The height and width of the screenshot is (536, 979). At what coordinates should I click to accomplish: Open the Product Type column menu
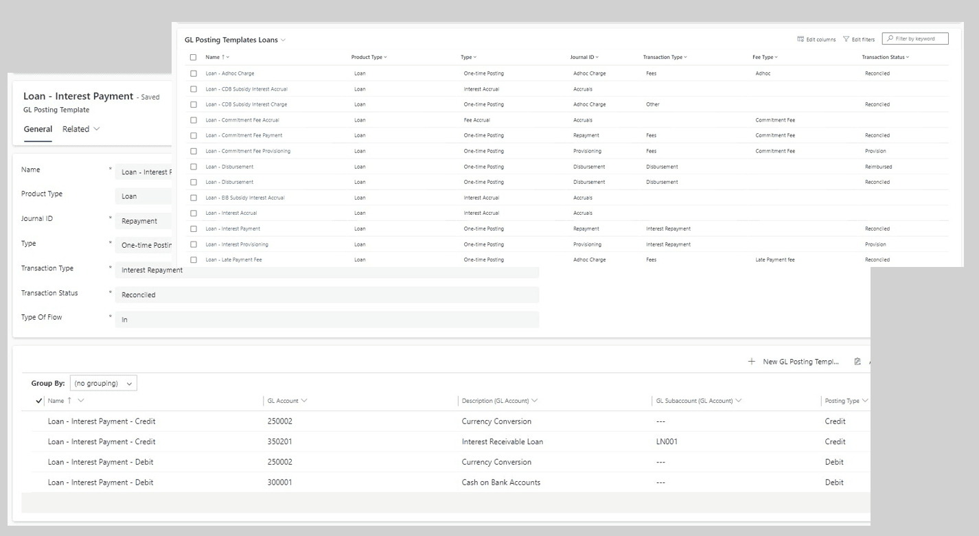[x=369, y=58]
